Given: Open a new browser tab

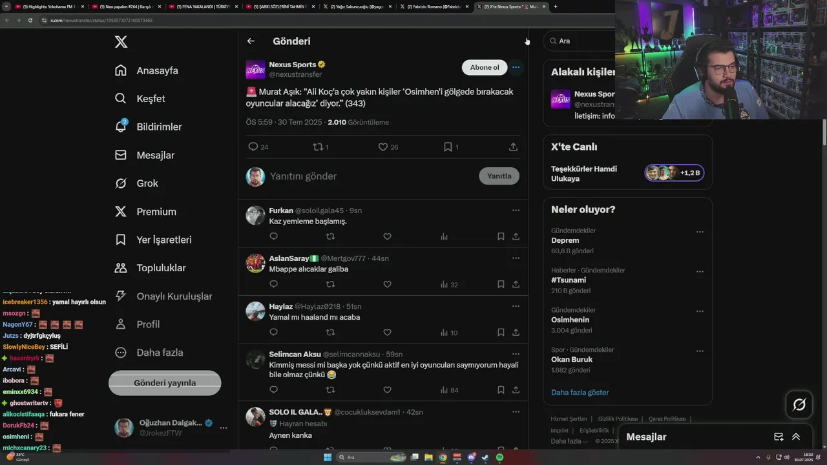Looking at the screenshot, I should click(555, 6).
